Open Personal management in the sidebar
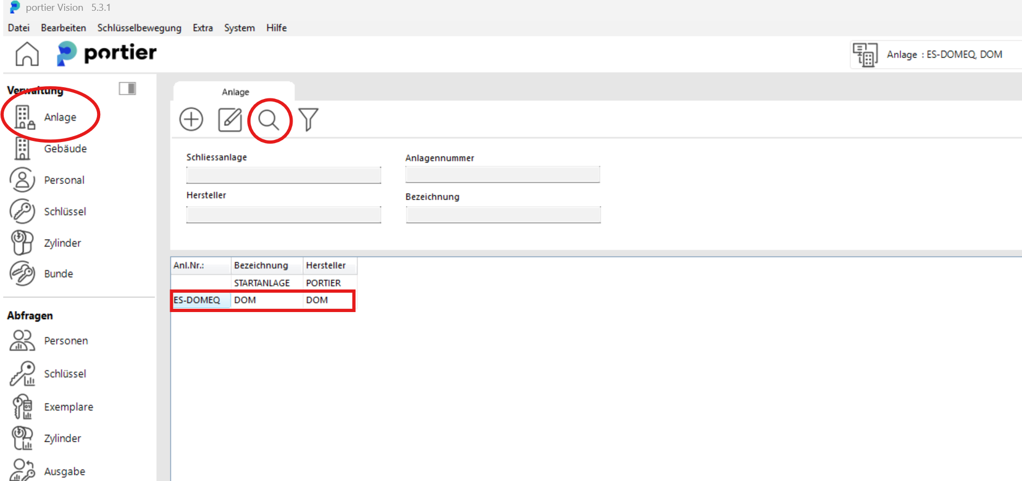The width and height of the screenshot is (1022, 481). pyautogui.click(x=47, y=180)
